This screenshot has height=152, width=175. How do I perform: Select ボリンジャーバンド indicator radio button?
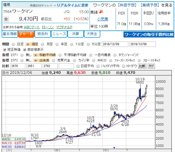click(115, 55)
